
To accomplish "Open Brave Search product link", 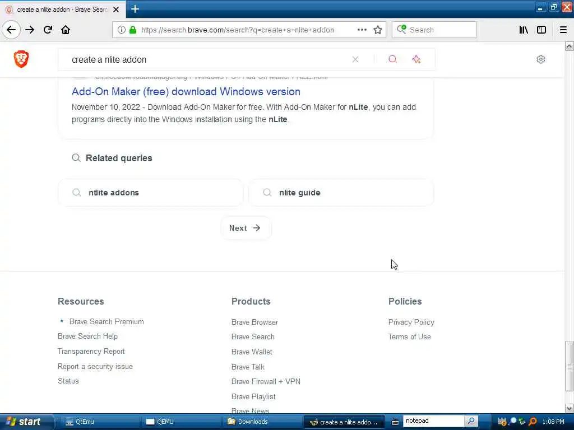I will pos(253,336).
